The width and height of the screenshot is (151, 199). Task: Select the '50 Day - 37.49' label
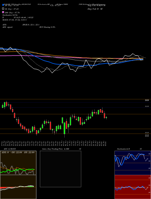(12, 9)
